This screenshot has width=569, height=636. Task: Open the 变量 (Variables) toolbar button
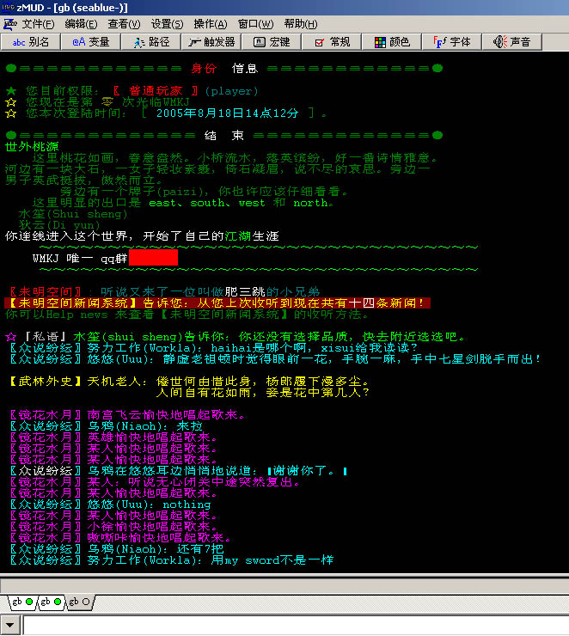[91, 41]
